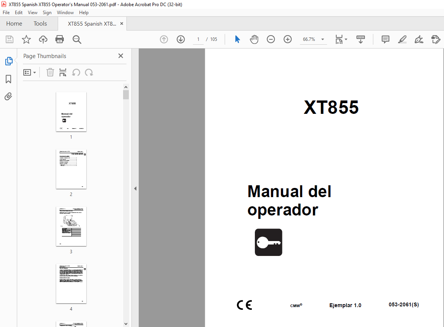This screenshot has height=327, width=444.
Task: Collapse the navigation pane arrow
Action: click(x=135, y=189)
